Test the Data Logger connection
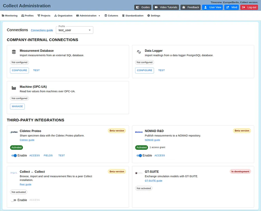The width and height of the screenshot is (261, 211). pos(162,70)
